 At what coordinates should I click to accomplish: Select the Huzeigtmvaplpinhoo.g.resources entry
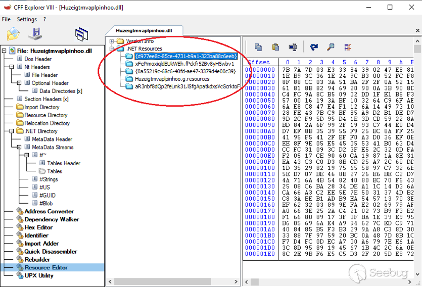(172, 79)
